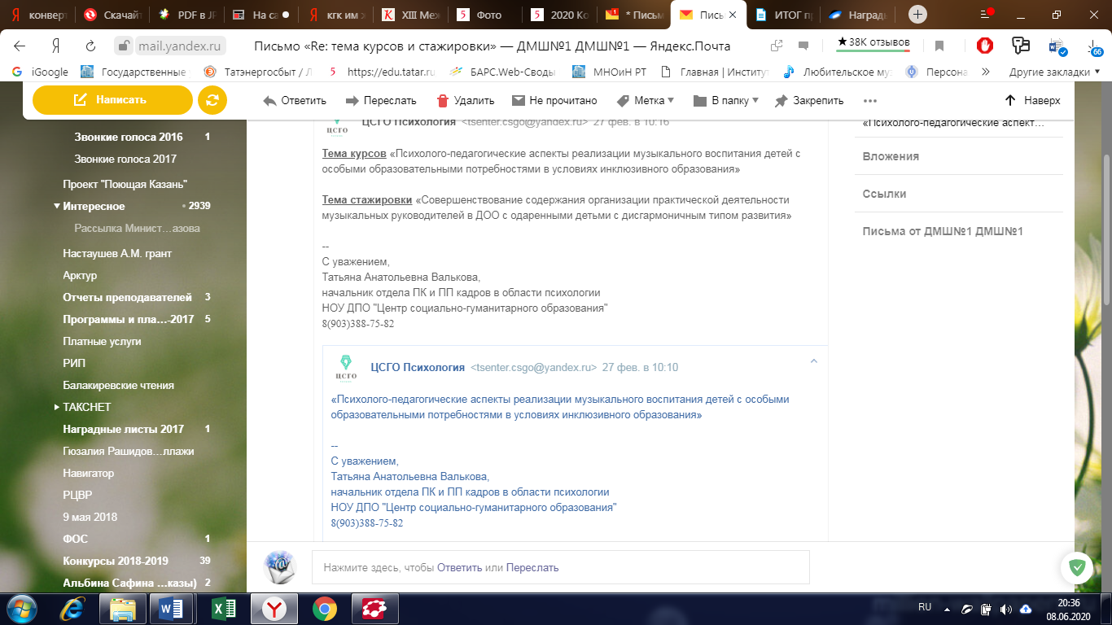Open Вложения section in right panel
Viewport: 1112px width, 625px height.
click(x=891, y=156)
